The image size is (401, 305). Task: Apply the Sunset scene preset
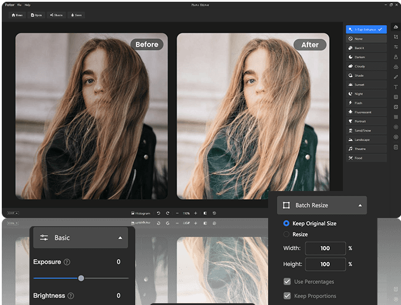(366, 85)
